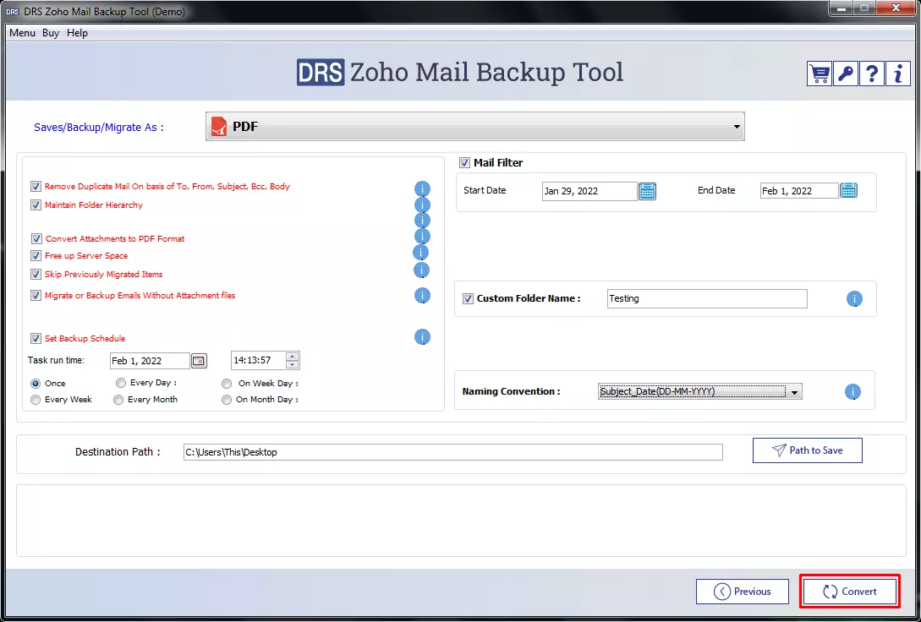This screenshot has width=921, height=622.
Task: Show info for Set Backup Schedule
Action: 422,337
